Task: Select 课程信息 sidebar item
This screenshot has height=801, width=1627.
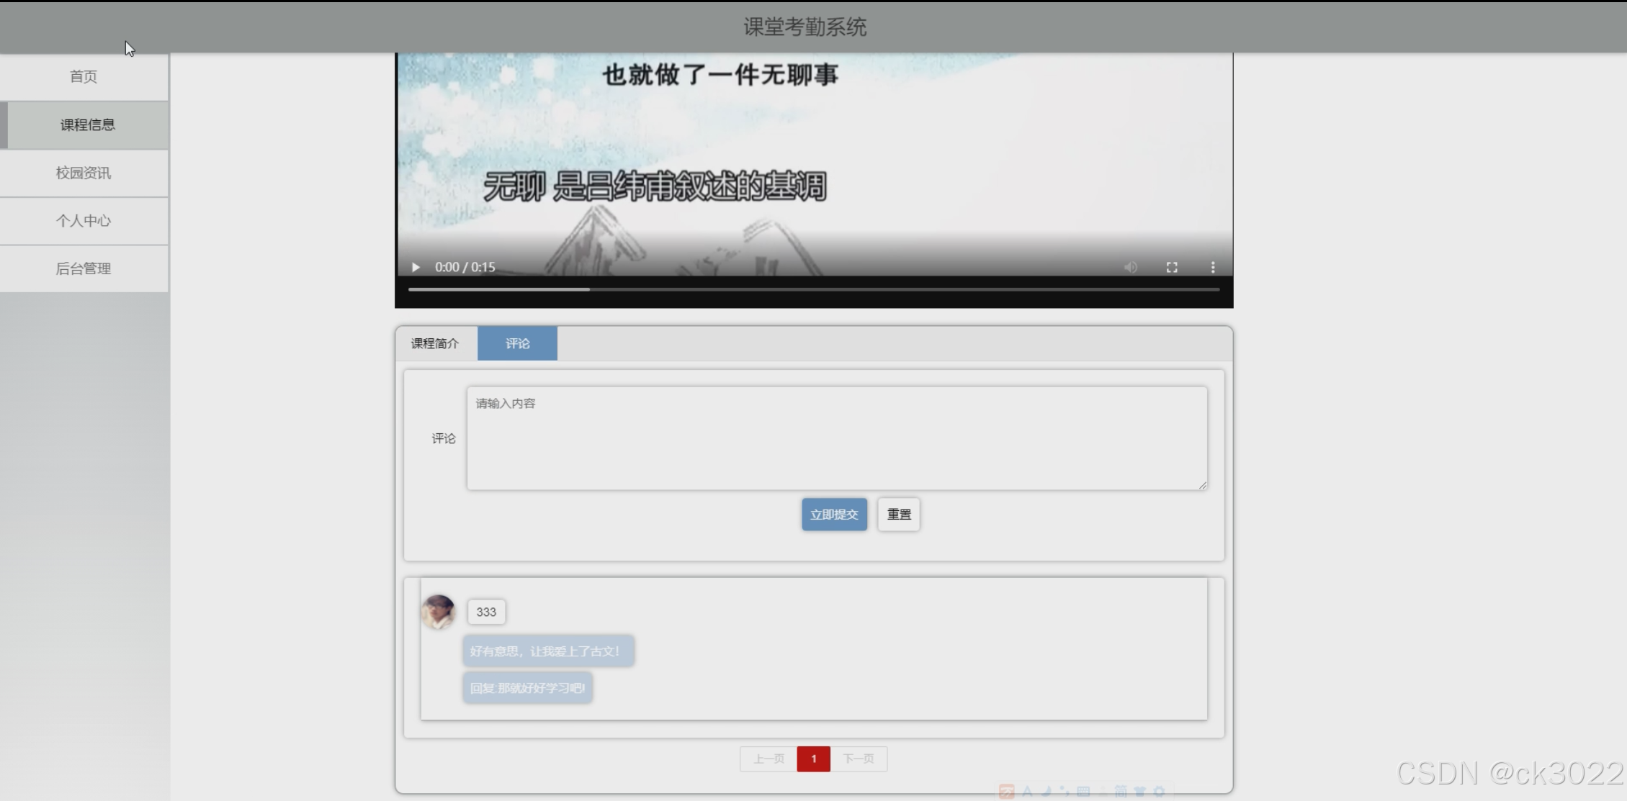Action: point(87,125)
